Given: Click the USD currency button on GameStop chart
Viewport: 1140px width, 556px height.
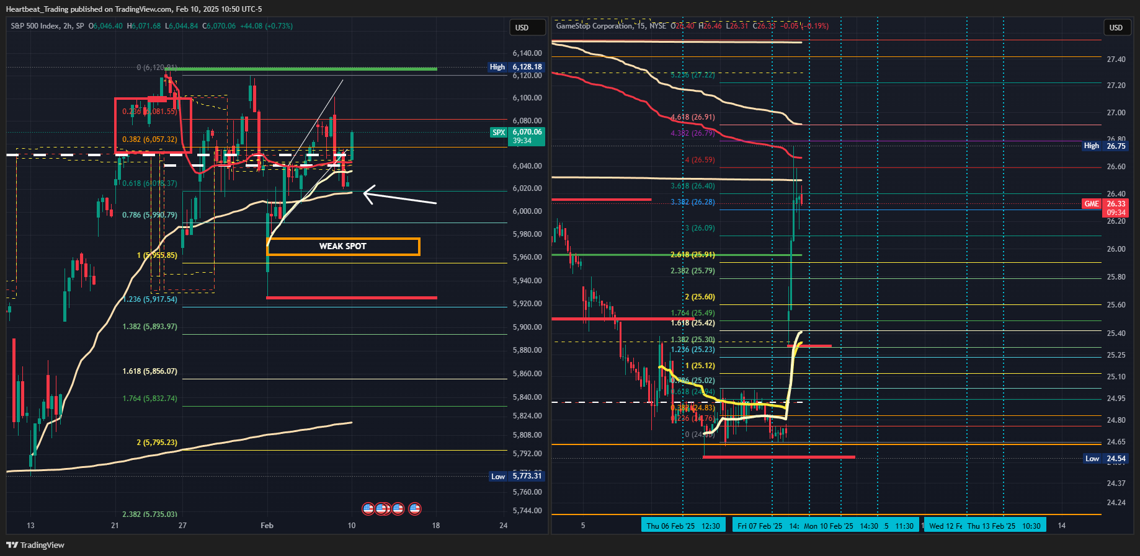Looking at the screenshot, I should (x=1116, y=27).
